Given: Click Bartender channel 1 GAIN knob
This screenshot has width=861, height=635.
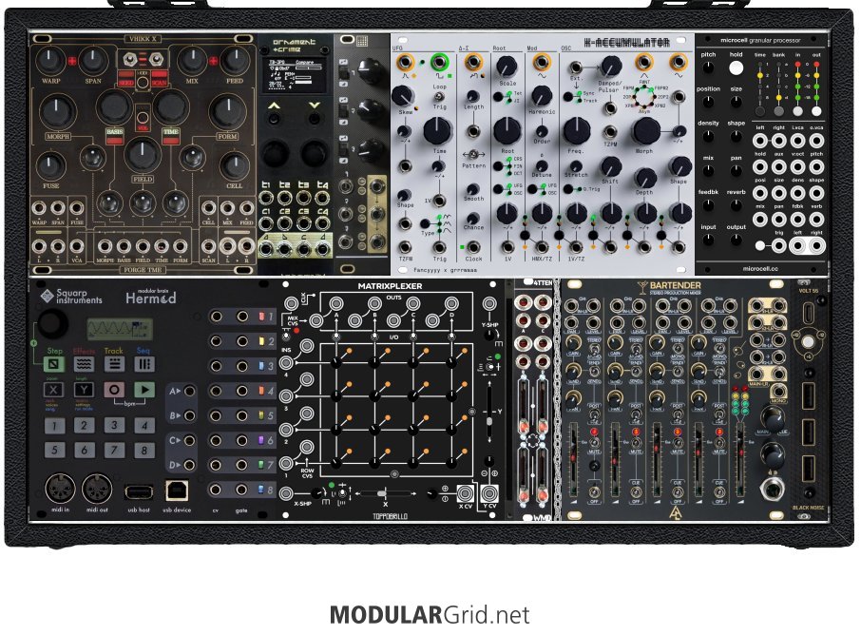Looking at the screenshot, I should [x=573, y=343].
